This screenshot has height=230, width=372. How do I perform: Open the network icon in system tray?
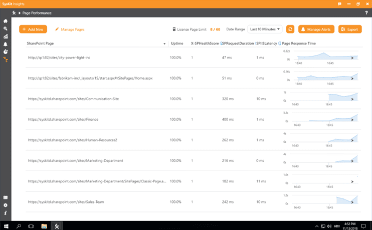coord(323,226)
